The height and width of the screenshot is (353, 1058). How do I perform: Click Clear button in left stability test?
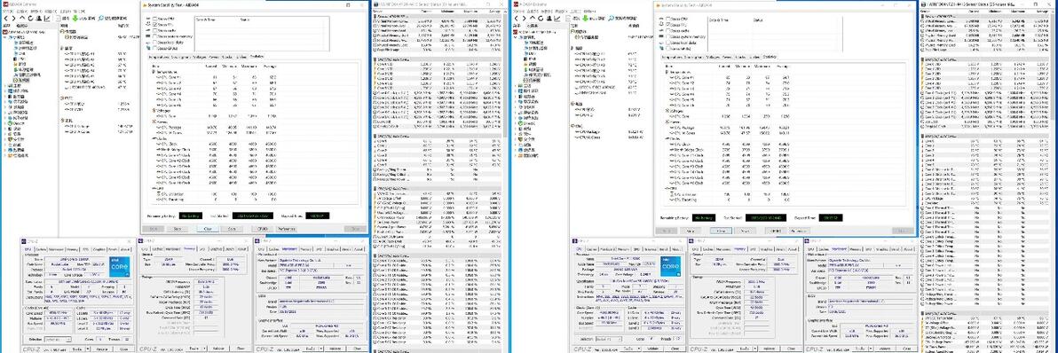coord(208,229)
